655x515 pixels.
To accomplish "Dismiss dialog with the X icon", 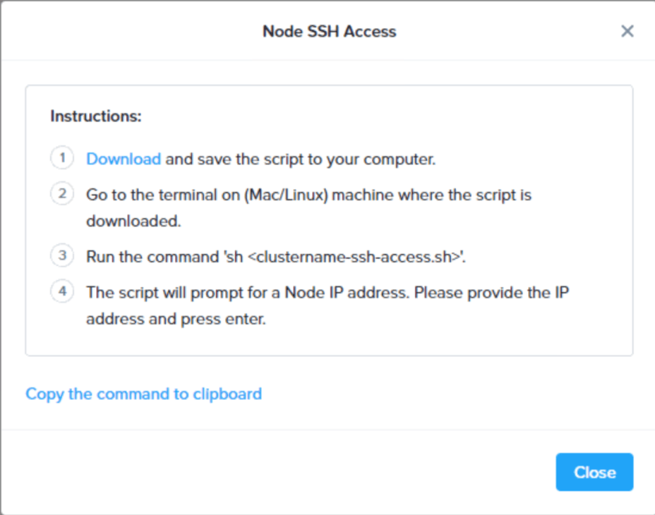I will (627, 31).
